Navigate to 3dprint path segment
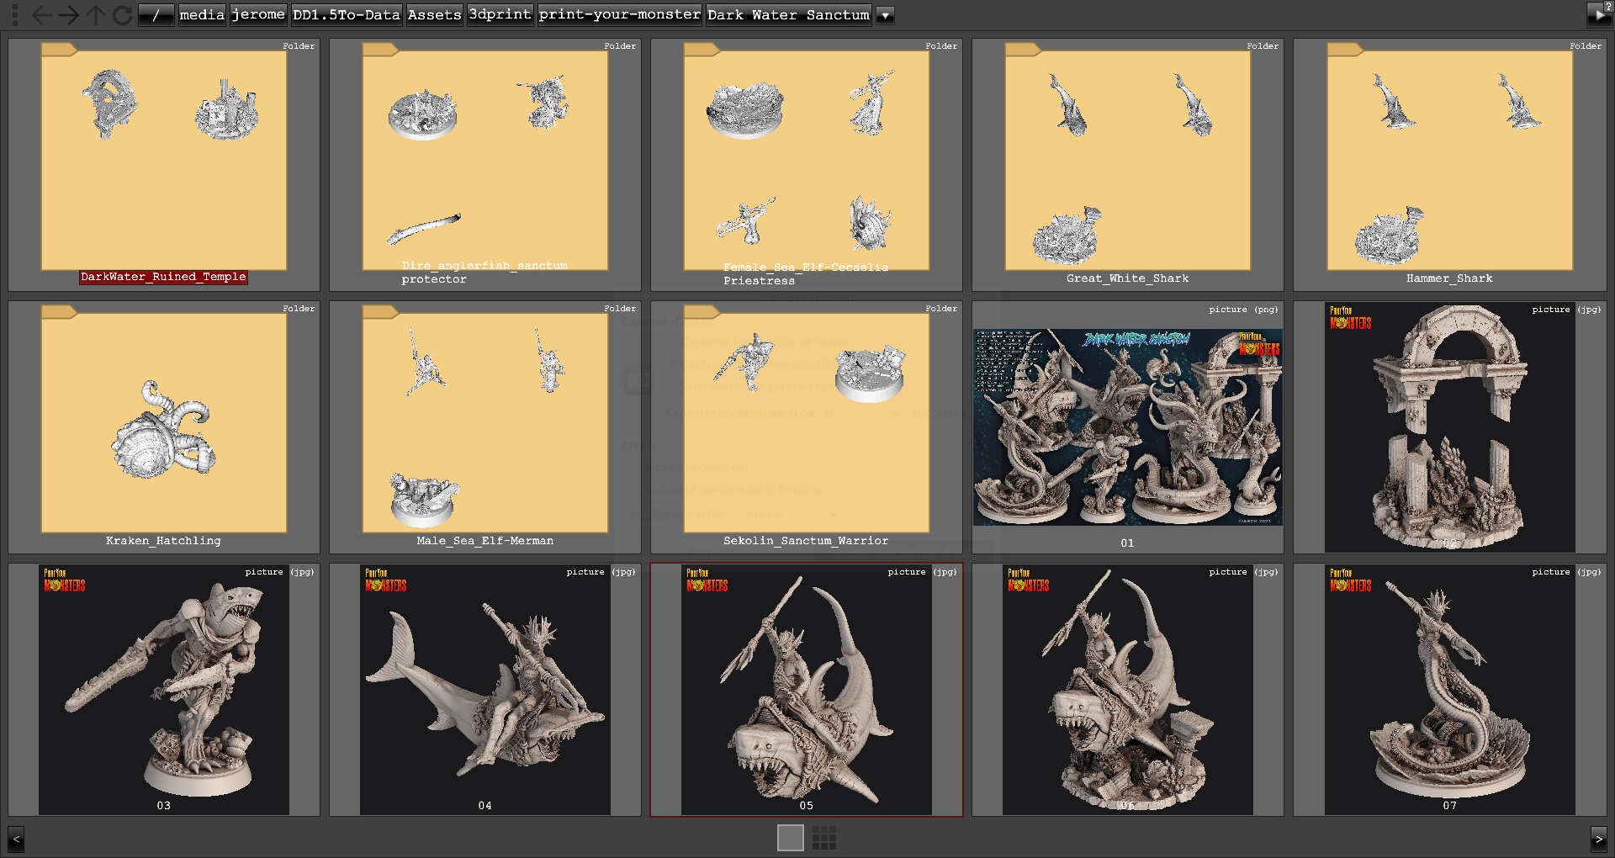This screenshot has width=1615, height=858. [x=500, y=14]
